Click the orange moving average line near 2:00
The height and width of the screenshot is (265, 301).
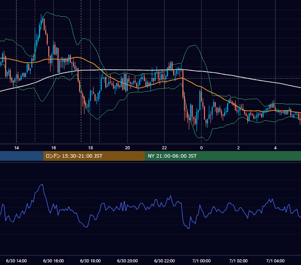point(239,106)
